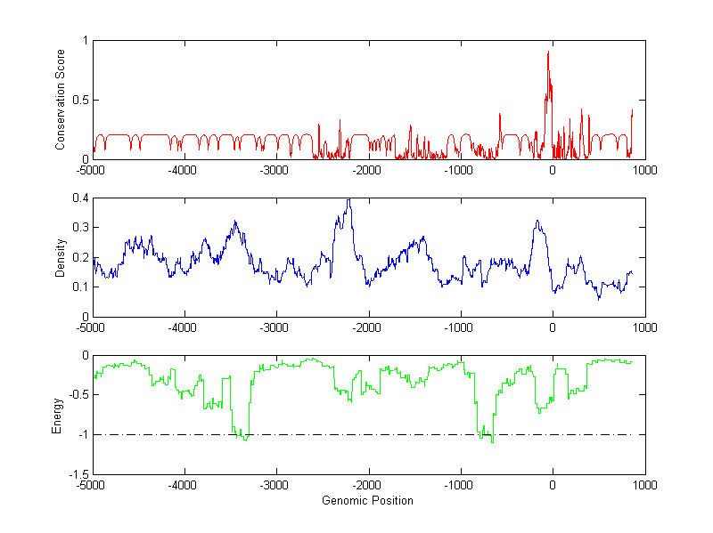The image size is (713, 533).
Task: Select the 1 tick on Conservation Score axis
Action: (85, 40)
